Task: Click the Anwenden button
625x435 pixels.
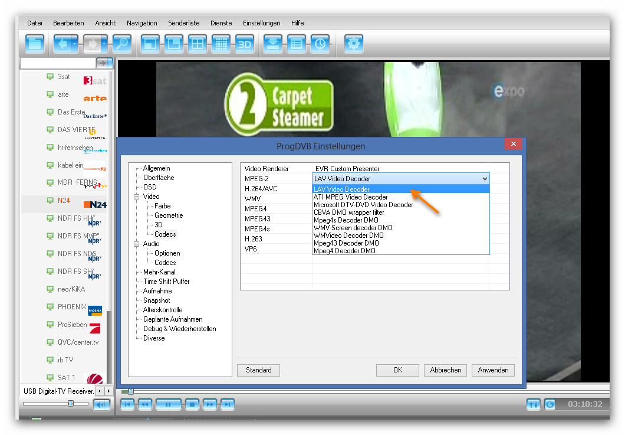Action: click(493, 370)
